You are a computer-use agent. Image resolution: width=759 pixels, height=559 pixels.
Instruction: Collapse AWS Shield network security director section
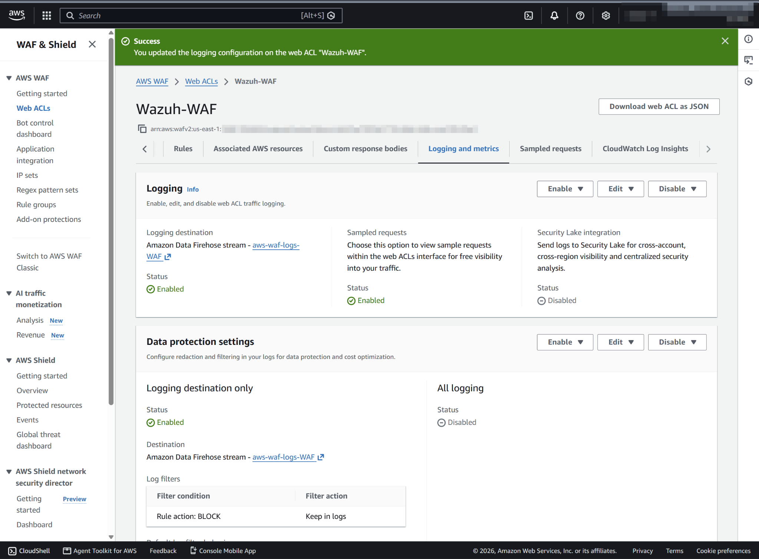9,472
